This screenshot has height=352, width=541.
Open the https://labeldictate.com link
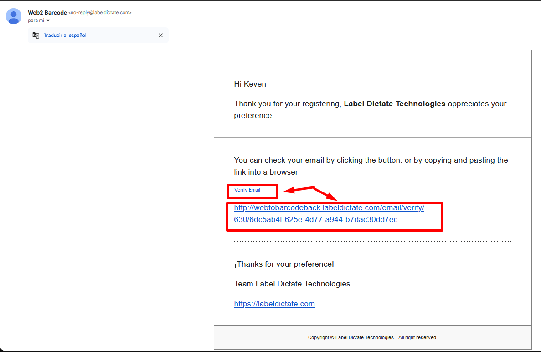click(274, 304)
